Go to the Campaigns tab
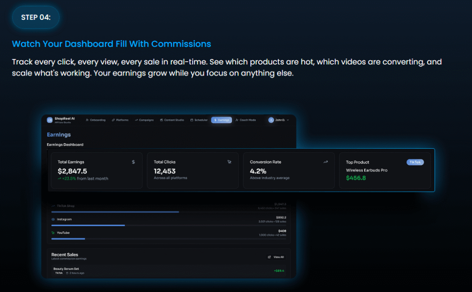The height and width of the screenshot is (292, 472). click(144, 120)
